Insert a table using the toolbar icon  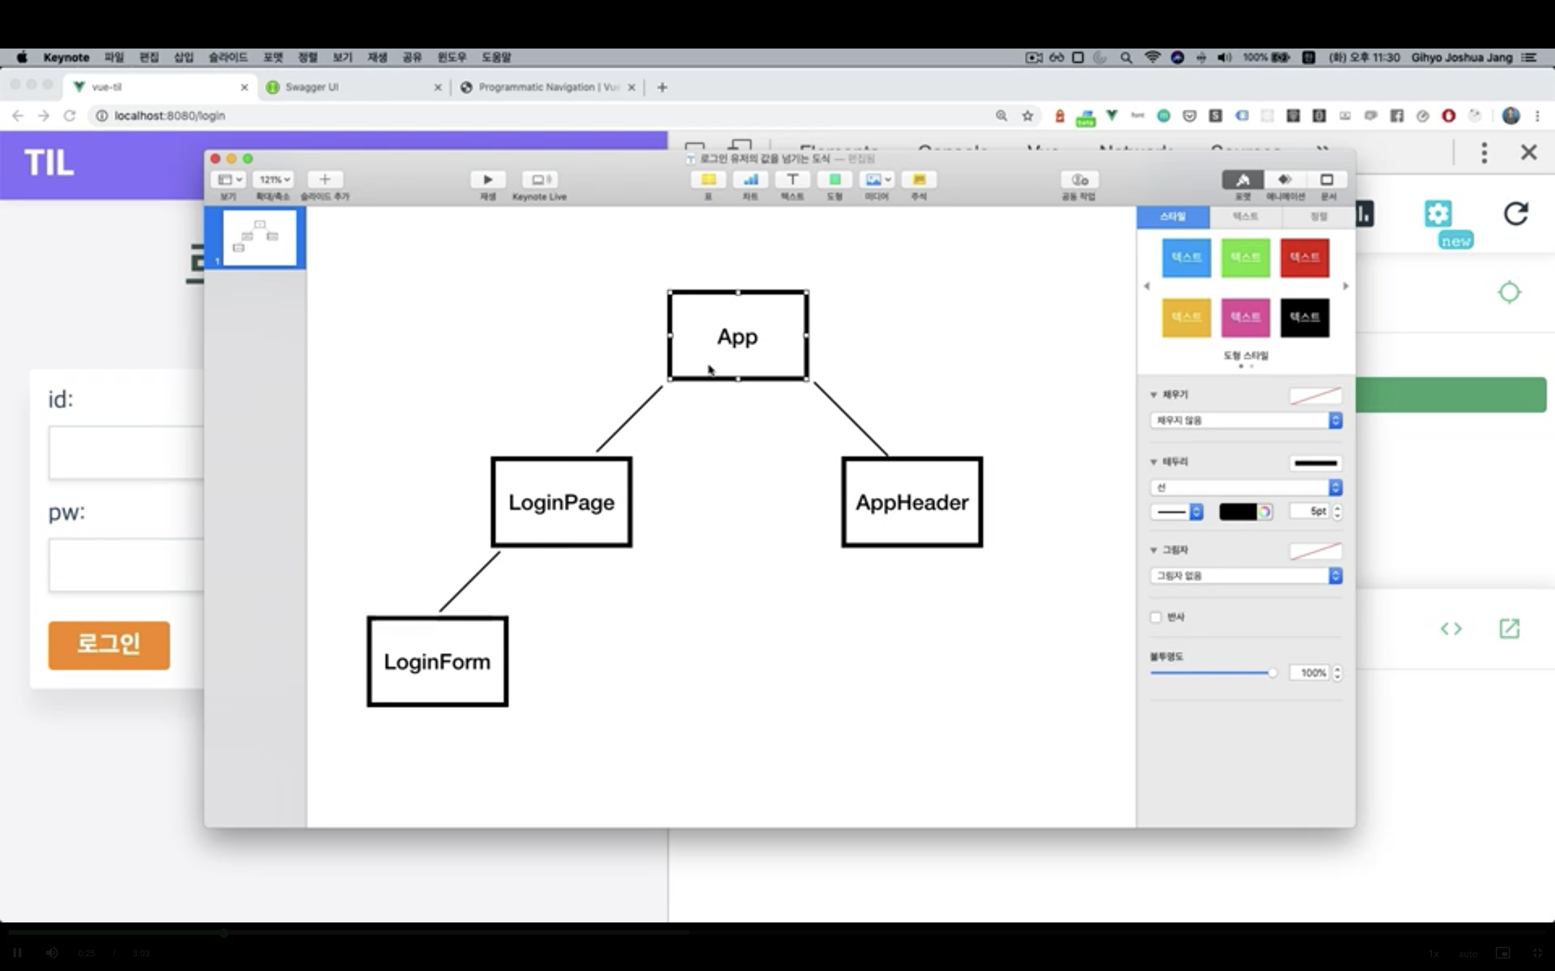coord(708,180)
